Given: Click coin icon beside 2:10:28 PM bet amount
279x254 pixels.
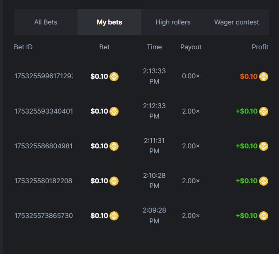Looking at the screenshot, I should pyautogui.click(x=114, y=181).
